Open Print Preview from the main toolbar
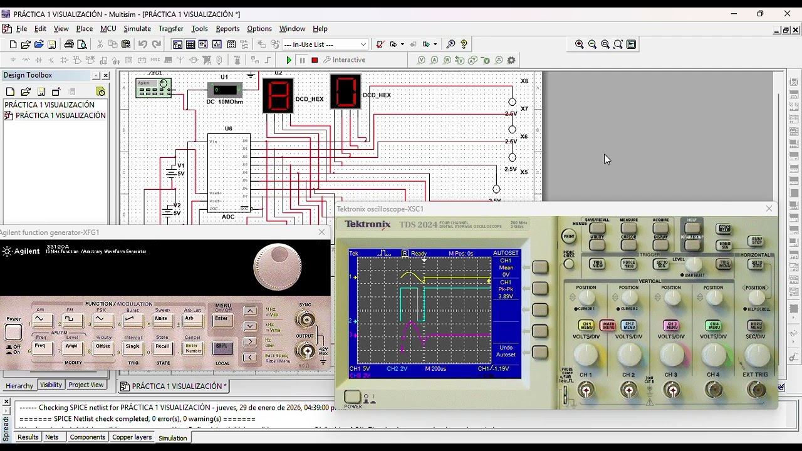Image resolution: width=802 pixels, height=451 pixels. [82, 44]
